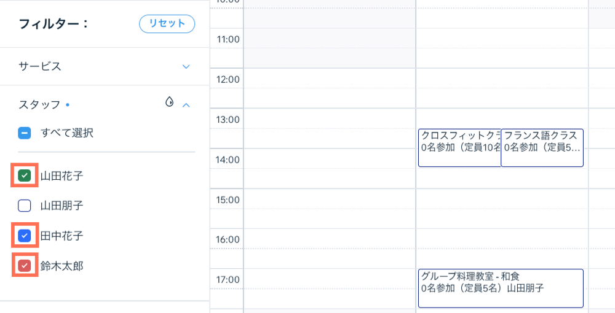Uncheck the red 鈴木太郎 checkbox

pos(25,266)
